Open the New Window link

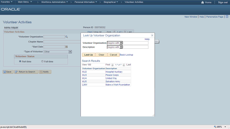pos(191,17)
